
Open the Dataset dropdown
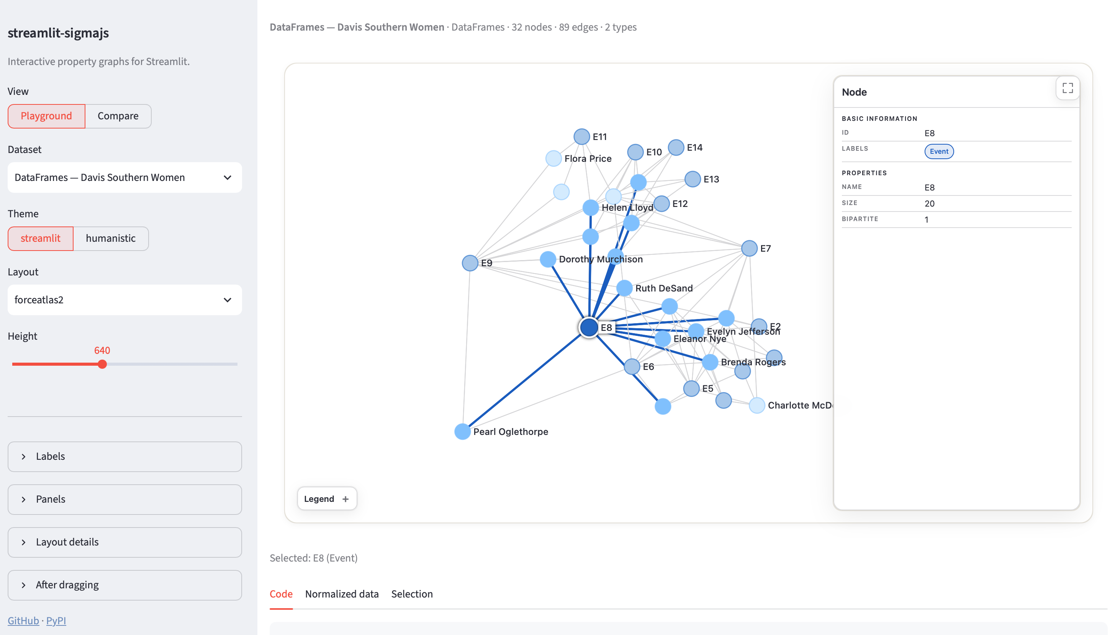pos(125,177)
